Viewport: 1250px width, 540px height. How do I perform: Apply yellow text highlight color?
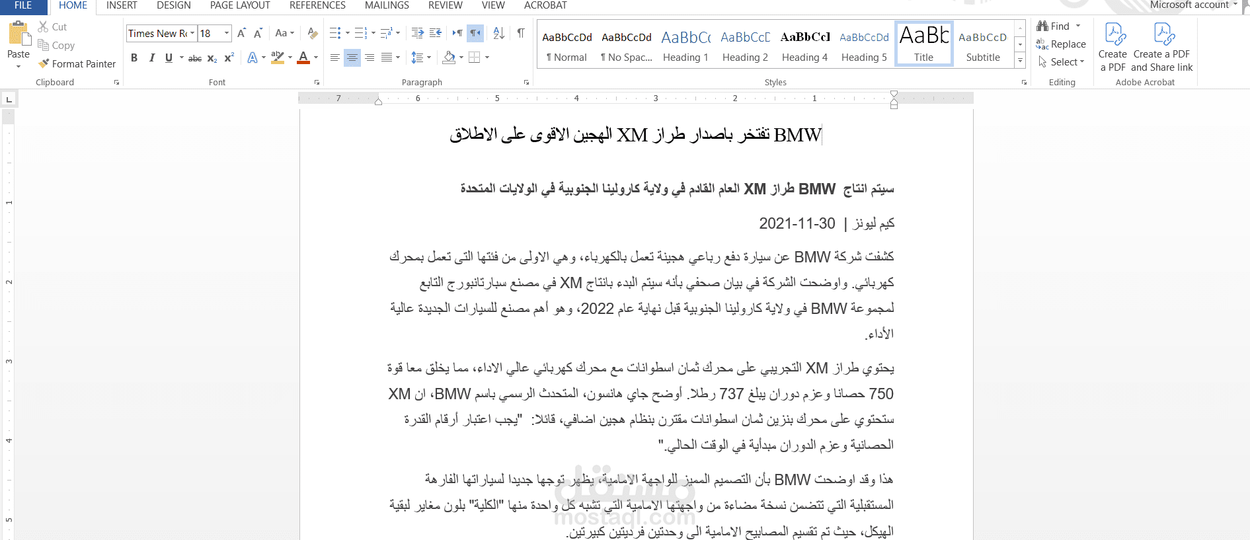(x=278, y=58)
